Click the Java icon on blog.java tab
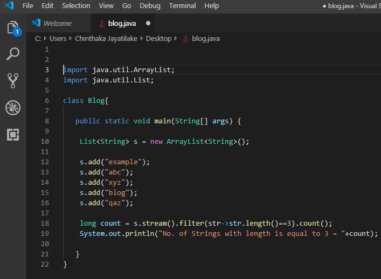 click(102, 23)
